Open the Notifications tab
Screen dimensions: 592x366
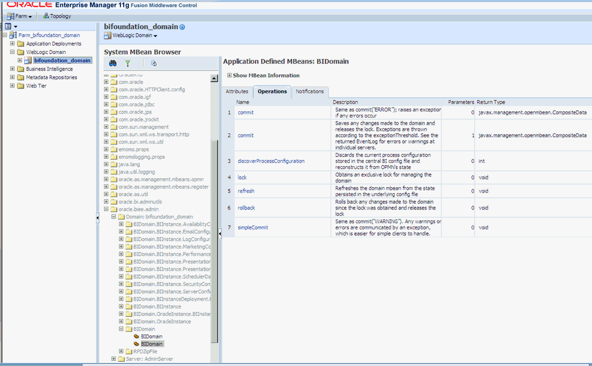(310, 92)
